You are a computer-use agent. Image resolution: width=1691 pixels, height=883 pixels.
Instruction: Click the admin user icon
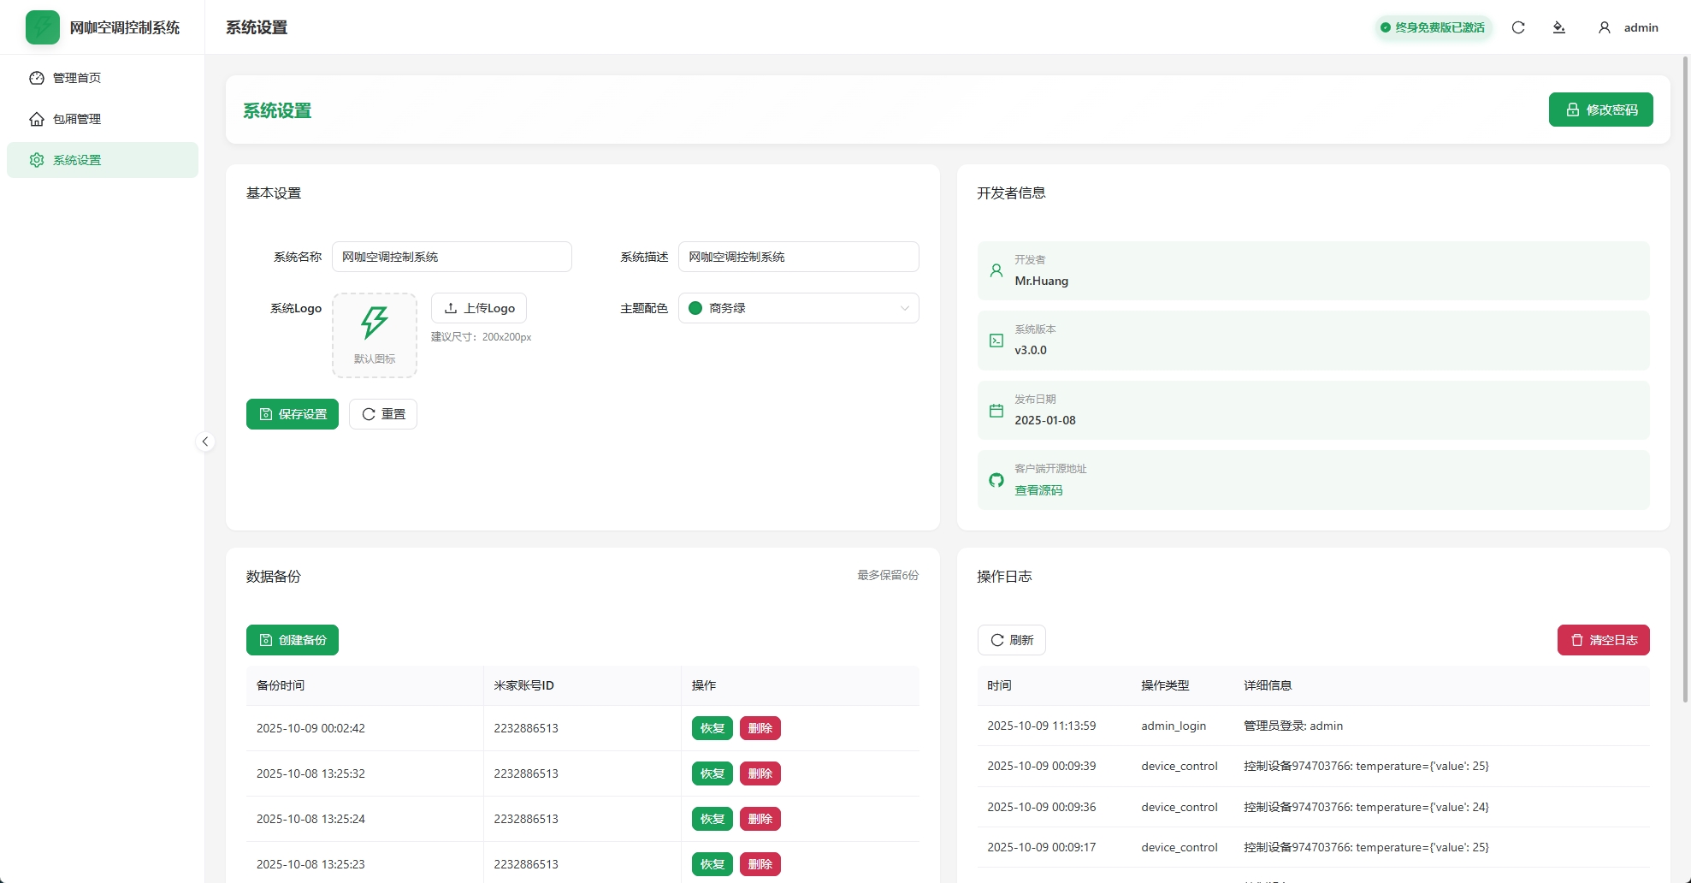coord(1603,27)
